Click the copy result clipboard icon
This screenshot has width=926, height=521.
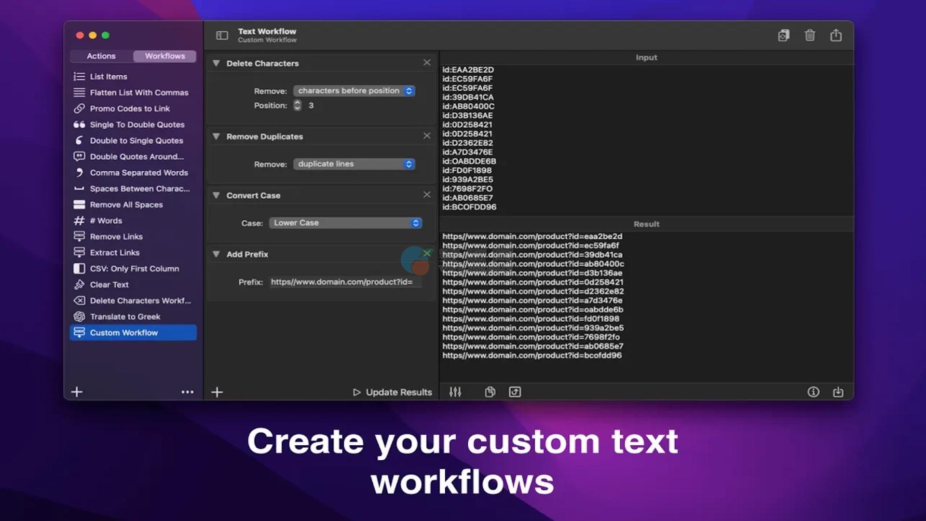pyautogui.click(x=490, y=392)
